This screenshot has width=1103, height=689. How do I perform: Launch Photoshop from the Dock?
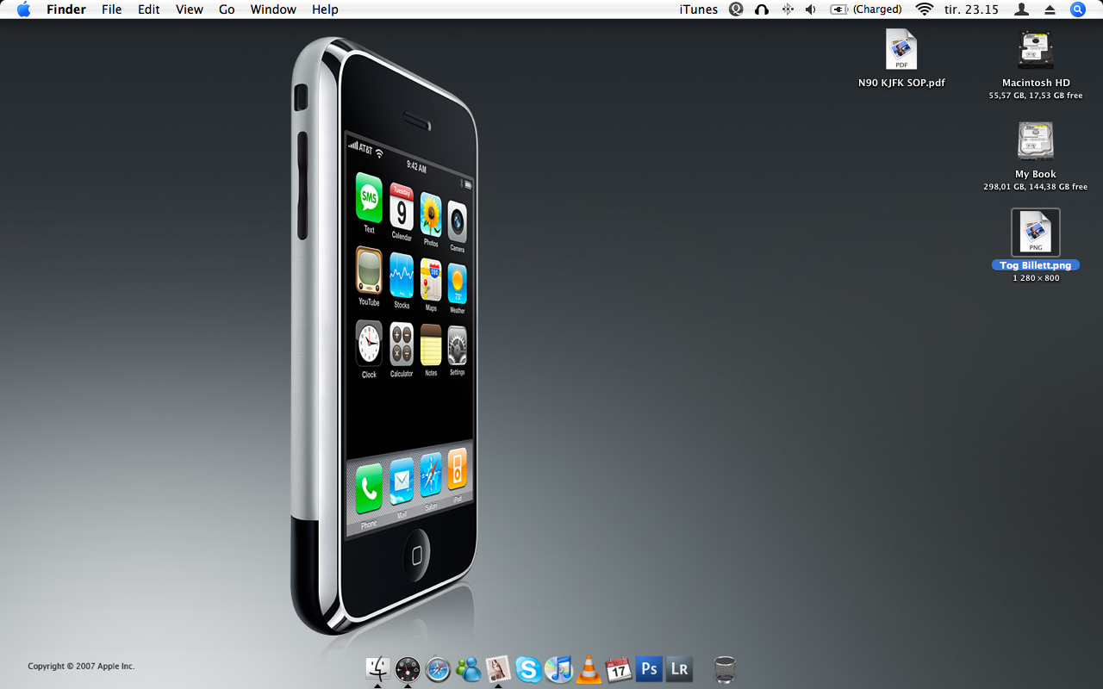click(649, 669)
